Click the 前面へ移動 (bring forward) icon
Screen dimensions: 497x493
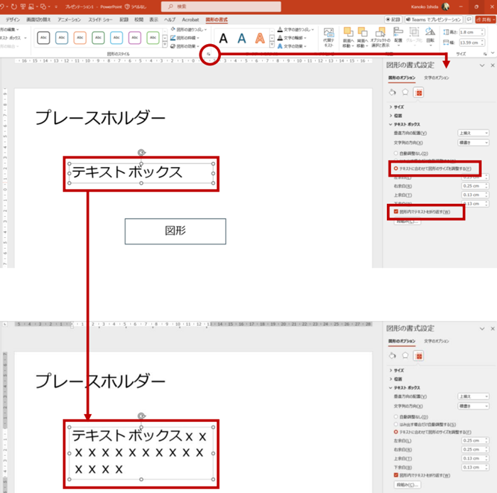click(349, 36)
